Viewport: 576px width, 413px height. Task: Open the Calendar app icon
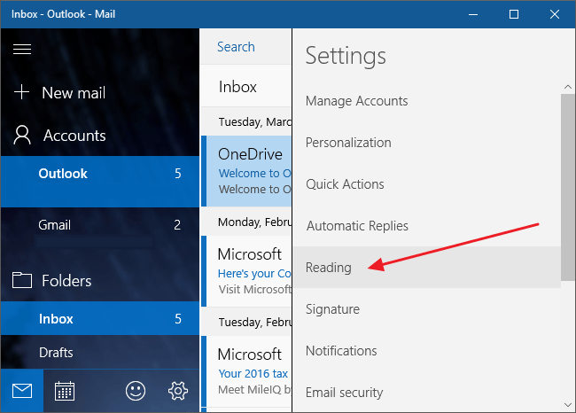pos(65,391)
